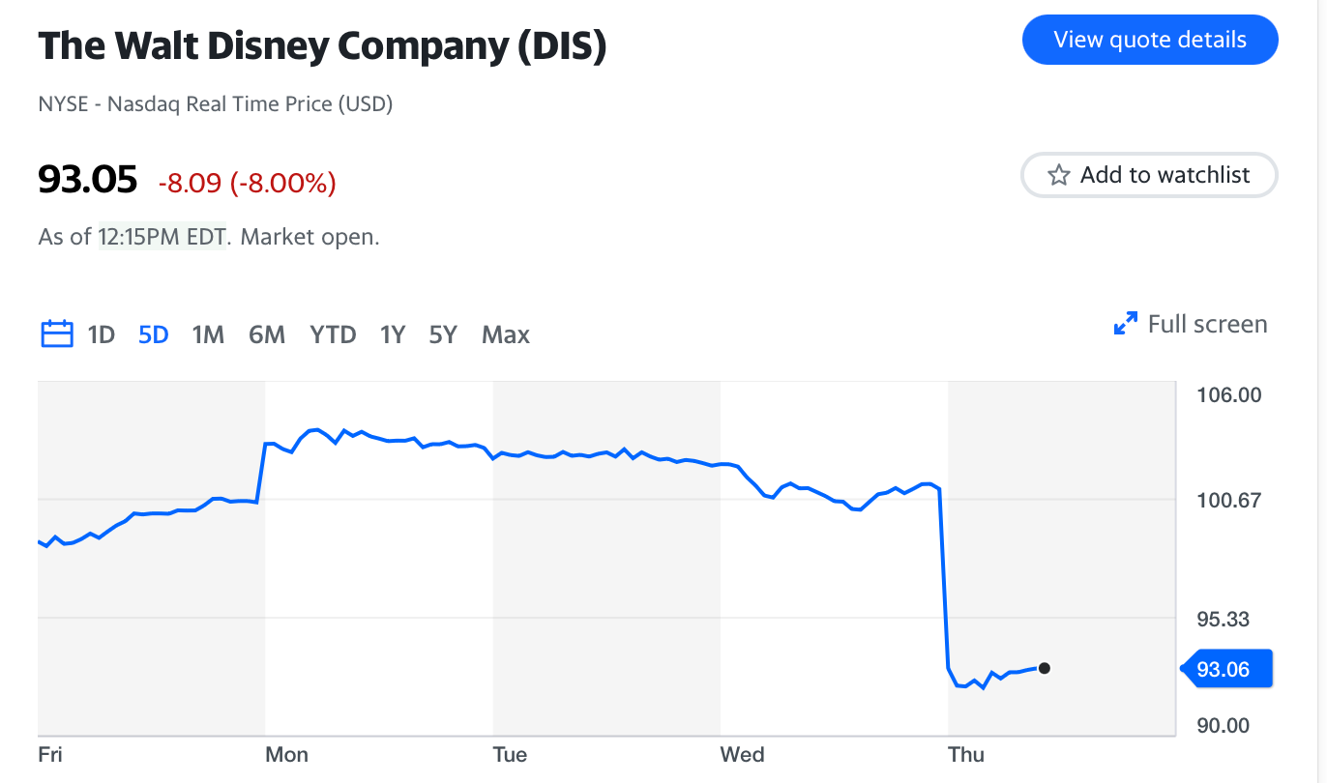Click the highlighted 12:15PM EDT timestamp

pyautogui.click(x=161, y=236)
